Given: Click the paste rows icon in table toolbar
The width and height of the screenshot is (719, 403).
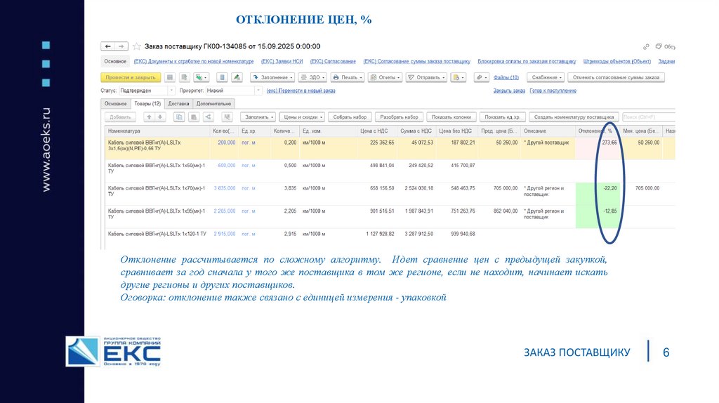Looking at the screenshot, I should pos(194,117).
